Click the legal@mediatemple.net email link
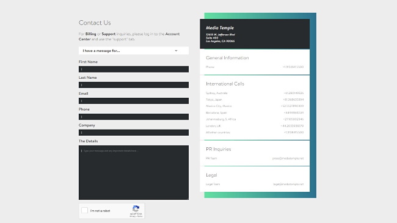Screen dimensions: 397x223 click(288, 185)
